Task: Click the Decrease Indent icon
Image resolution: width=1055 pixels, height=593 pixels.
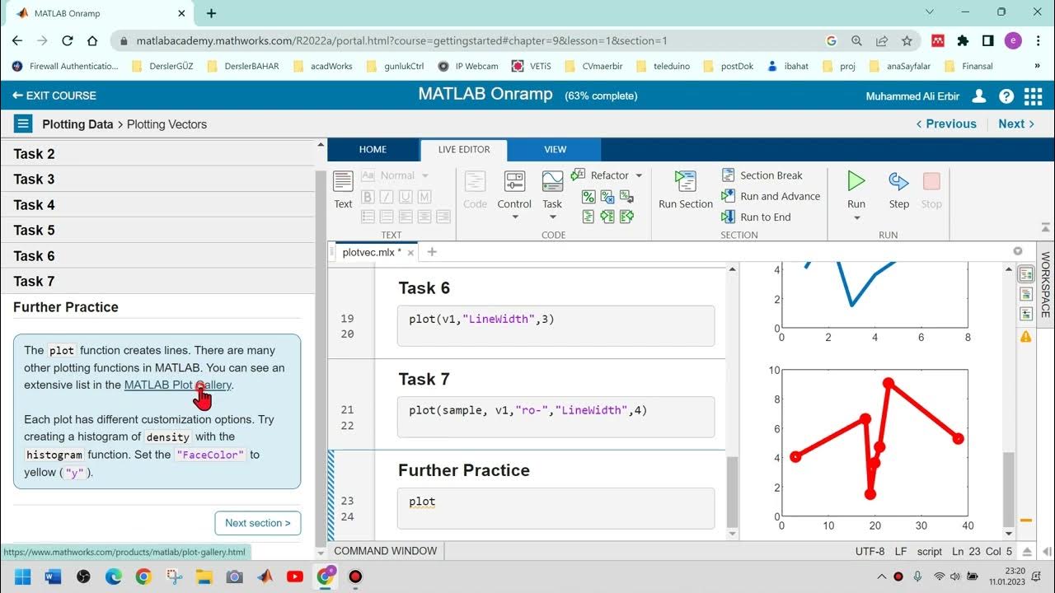Action: (626, 217)
